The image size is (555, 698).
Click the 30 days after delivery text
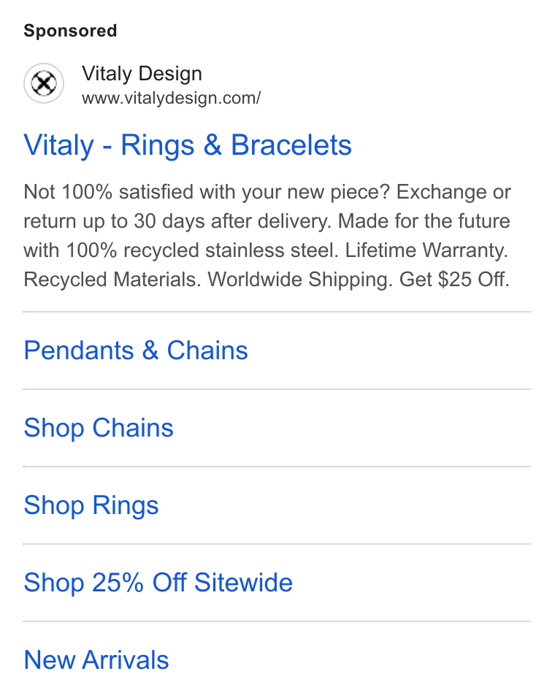[x=233, y=221]
